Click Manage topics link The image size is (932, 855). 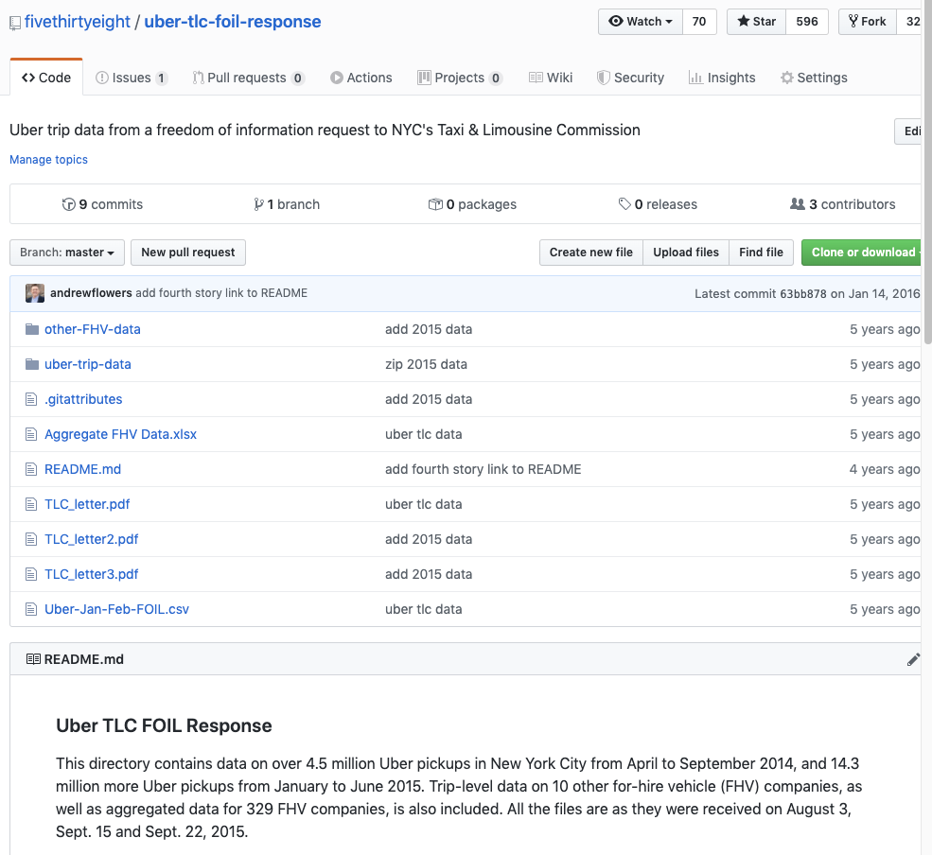pyautogui.click(x=49, y=160)
